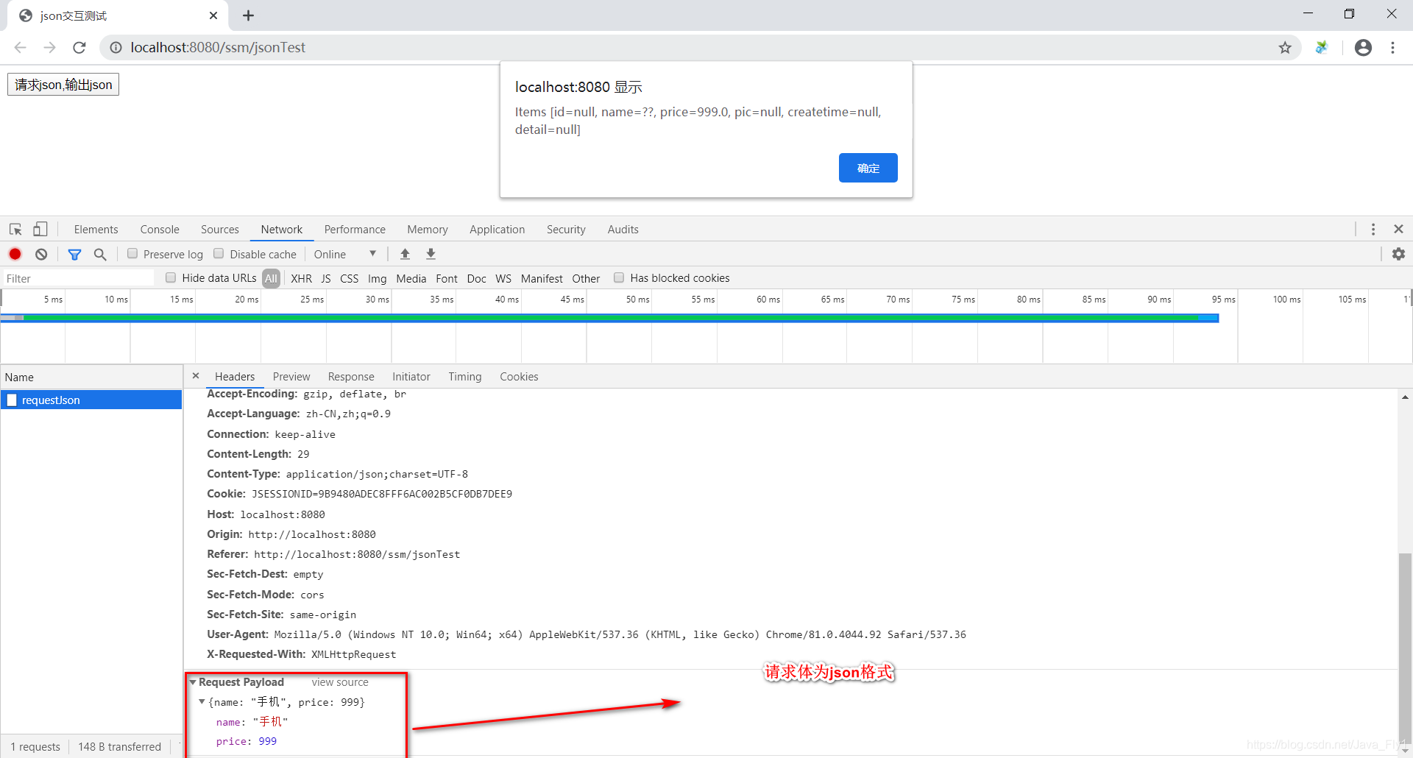Image resolution: width=1413 pixels, height=758 pixels.
Task: Open the Application tab
Action: pyautogui.click(x=497, y=230)
